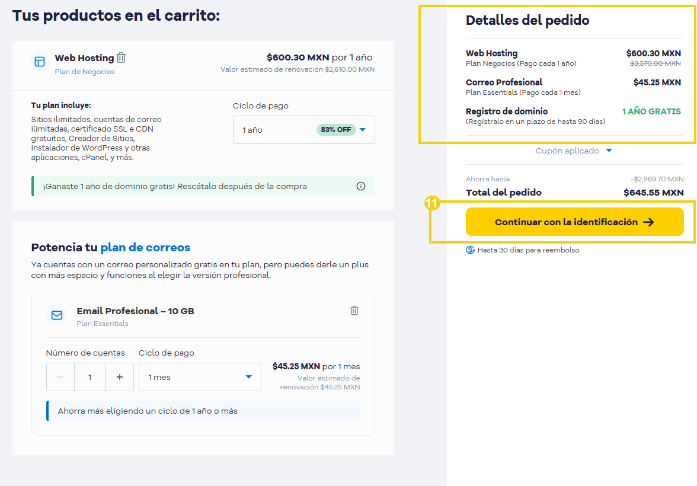Delete Web Hosting using the trash icon

coord(122,57)
